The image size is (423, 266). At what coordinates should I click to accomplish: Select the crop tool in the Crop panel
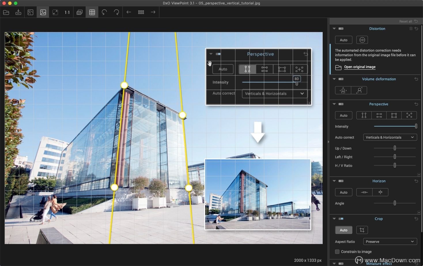click(x=362, y=230)
